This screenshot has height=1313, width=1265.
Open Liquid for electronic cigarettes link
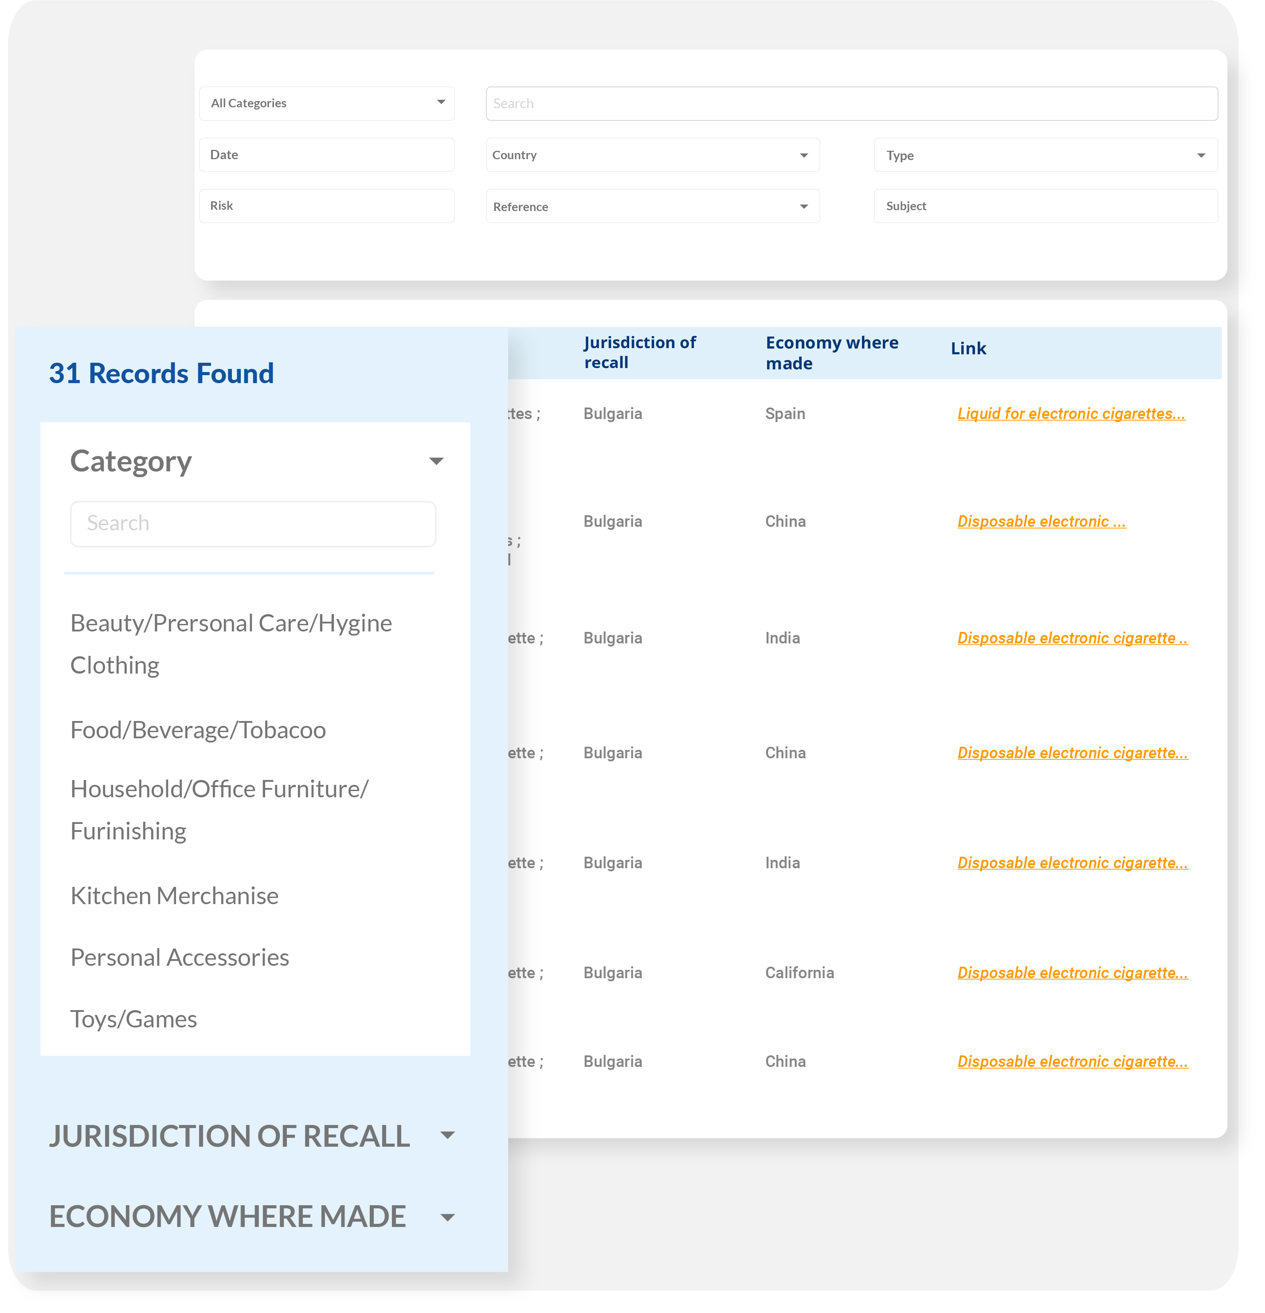coord(1070,414)
